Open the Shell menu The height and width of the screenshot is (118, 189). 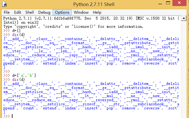pos(30,12)
